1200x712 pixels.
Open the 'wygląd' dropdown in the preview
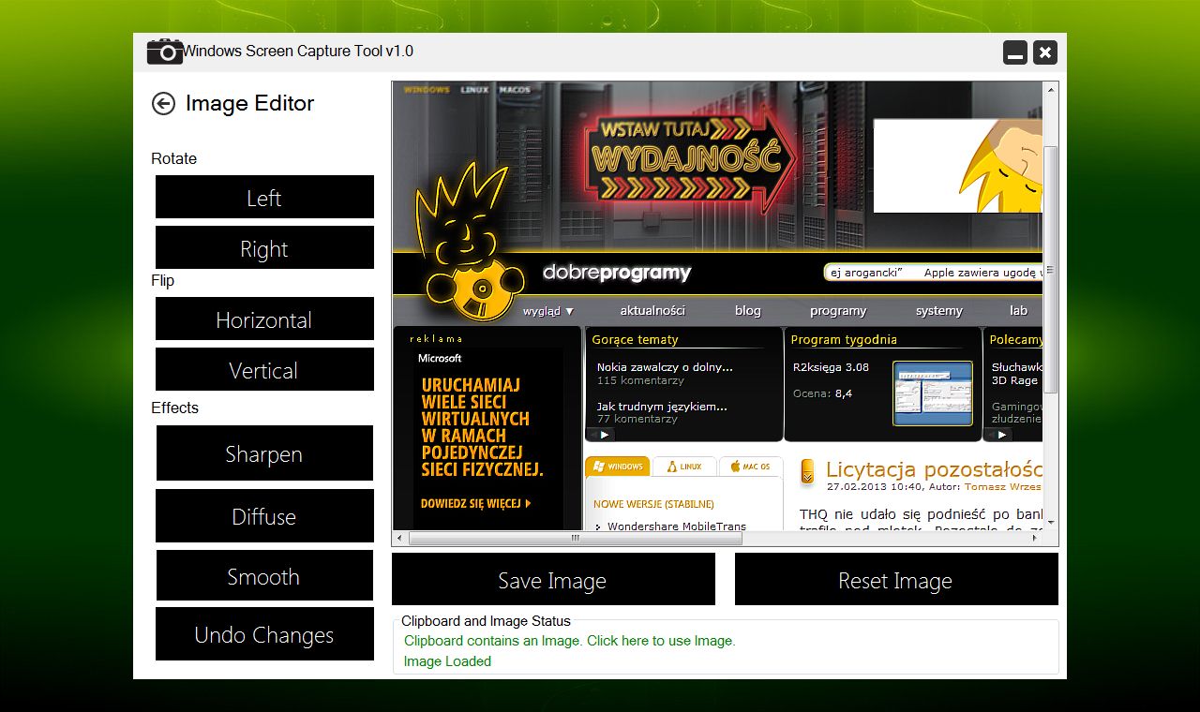[548, 311]
